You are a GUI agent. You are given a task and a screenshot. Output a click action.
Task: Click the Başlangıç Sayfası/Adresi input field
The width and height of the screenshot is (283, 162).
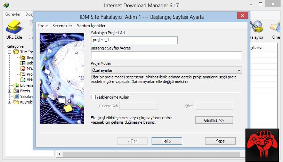click(166, 55)
